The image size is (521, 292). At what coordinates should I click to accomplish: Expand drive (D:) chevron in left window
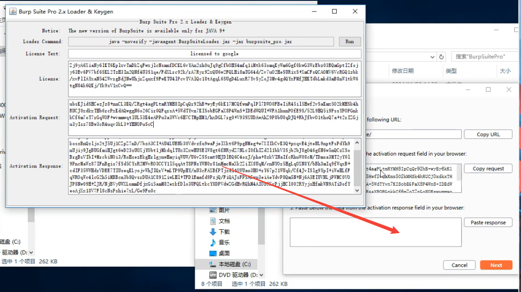(31, 252)
